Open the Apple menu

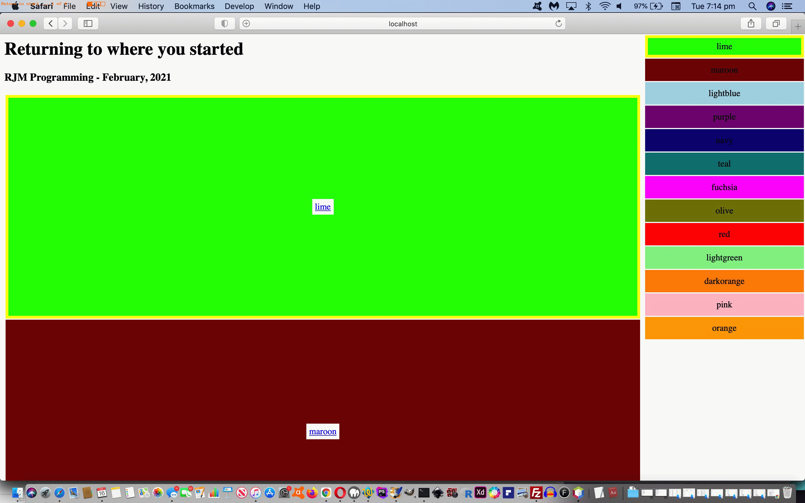coord(15,6)
